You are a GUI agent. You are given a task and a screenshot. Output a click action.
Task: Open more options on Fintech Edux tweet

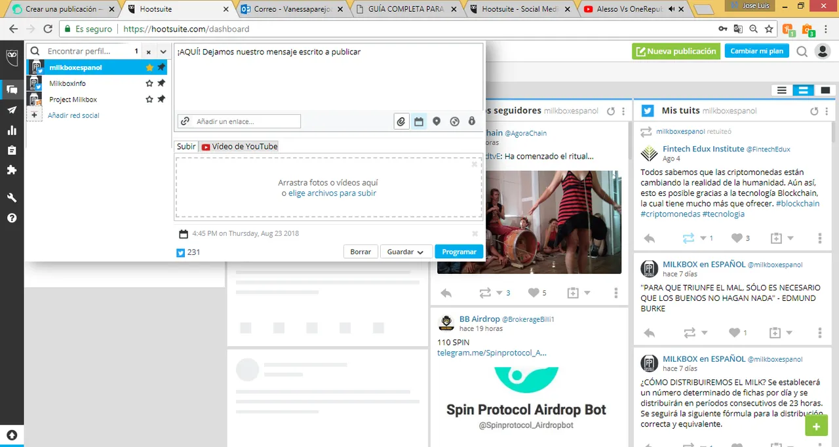pos(819,239)
